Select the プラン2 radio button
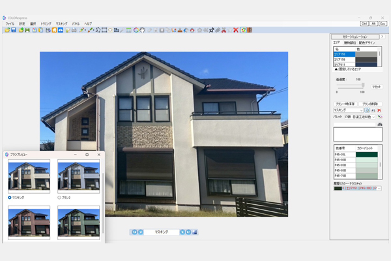Screen dimensions: 391x261 click(60, 196)
